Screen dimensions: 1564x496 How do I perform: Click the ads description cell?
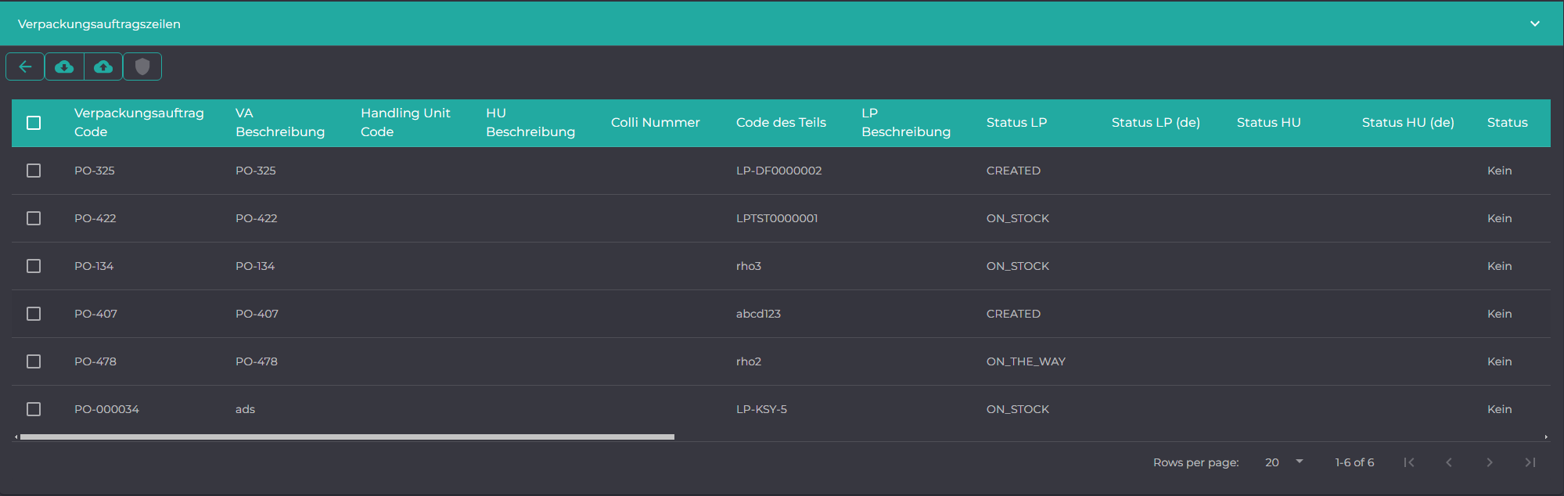245,409
